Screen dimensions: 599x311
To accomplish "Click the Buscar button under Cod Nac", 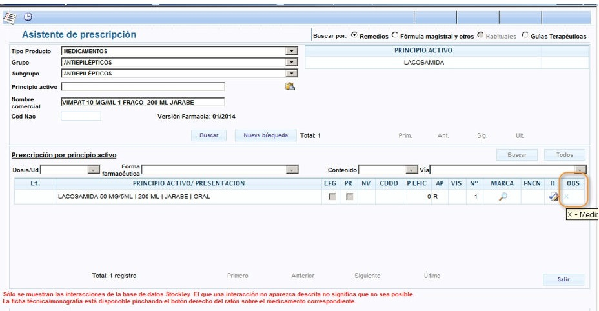I will (208, 135).
